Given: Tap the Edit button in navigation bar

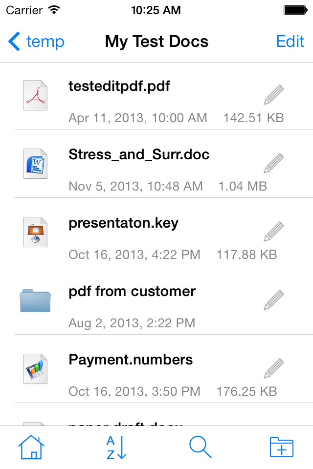Looking at the screenshot, I should 290,41.
